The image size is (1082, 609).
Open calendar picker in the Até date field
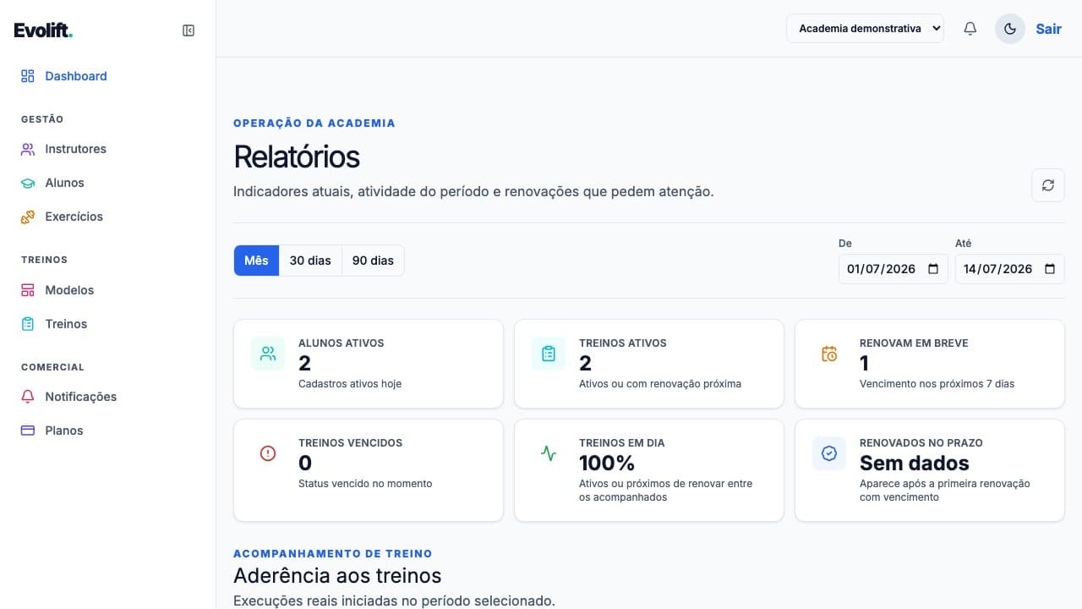[x=1050, y=269]
